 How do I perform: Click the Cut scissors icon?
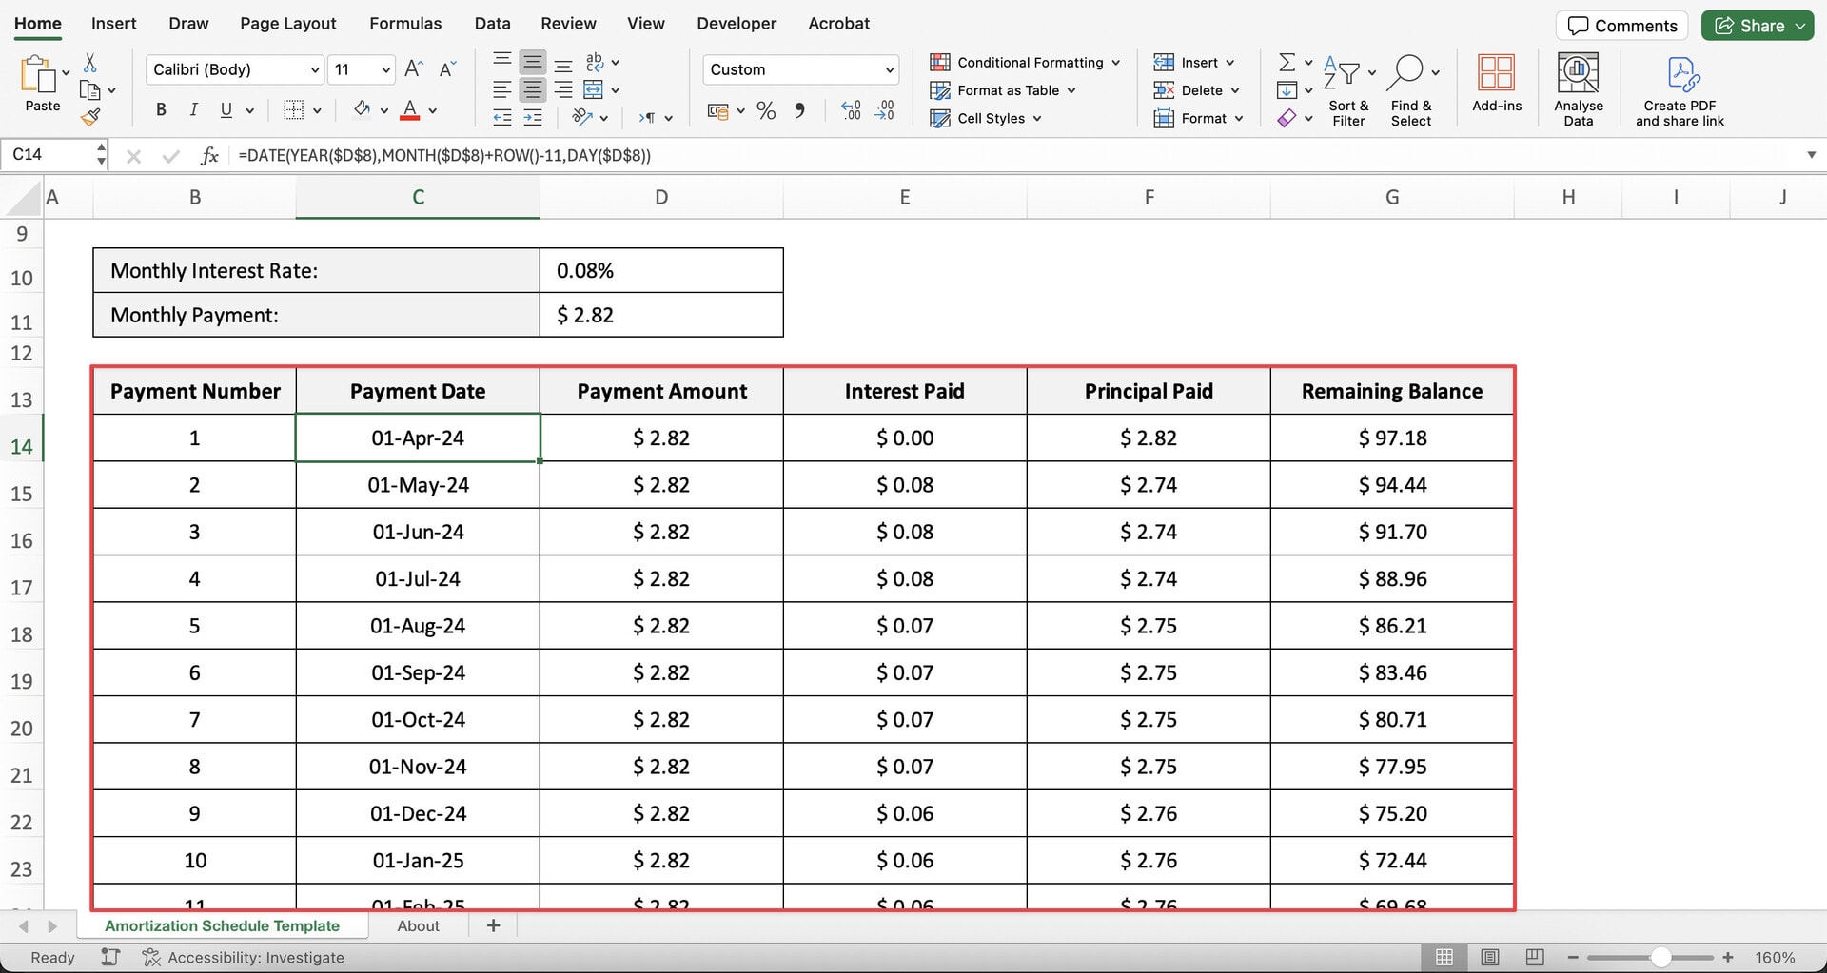coord(90,63)
